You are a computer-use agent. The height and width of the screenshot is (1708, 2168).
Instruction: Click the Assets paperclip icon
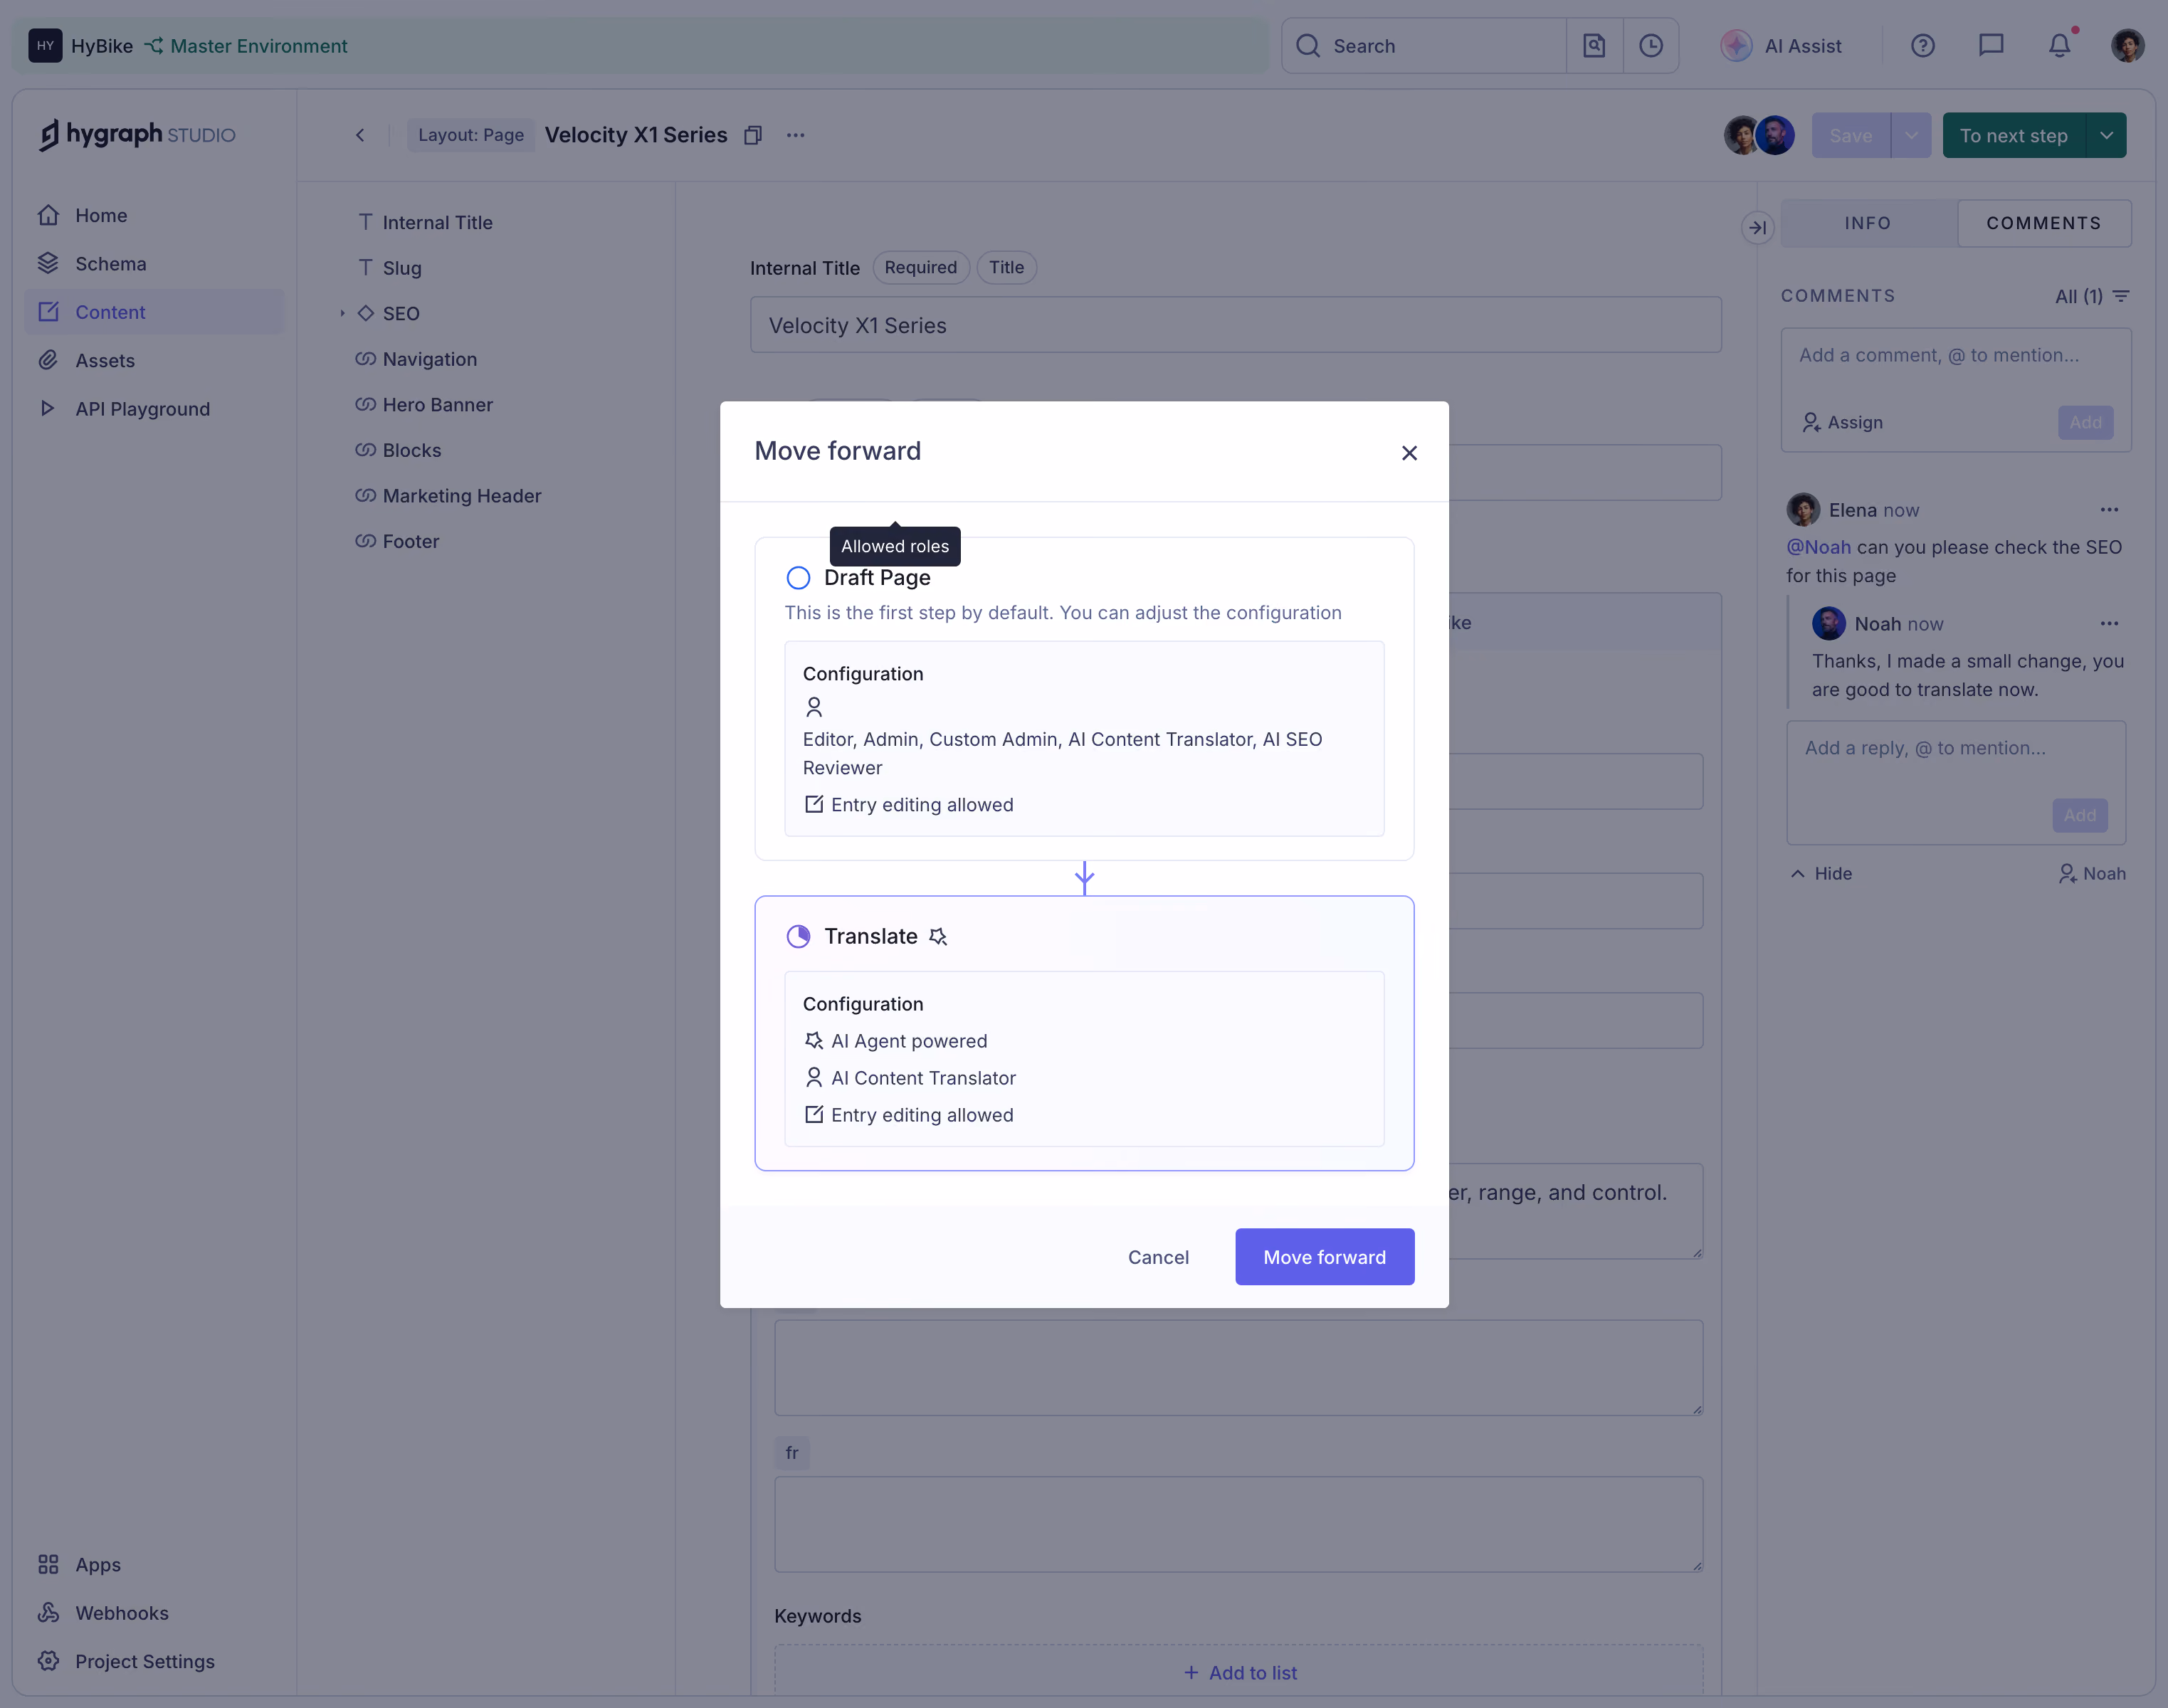click(x=48, y=360)
